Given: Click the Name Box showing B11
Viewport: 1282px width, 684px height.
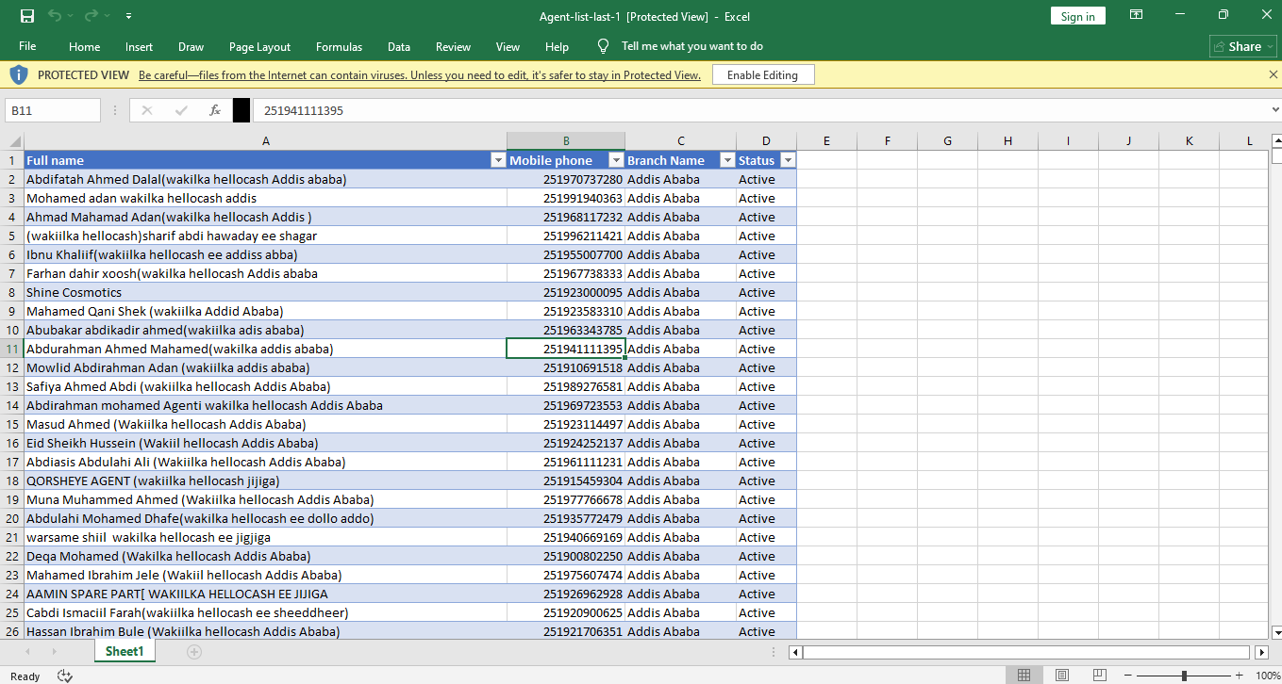Looking at the screenshot, I should (x=53, y=110).
